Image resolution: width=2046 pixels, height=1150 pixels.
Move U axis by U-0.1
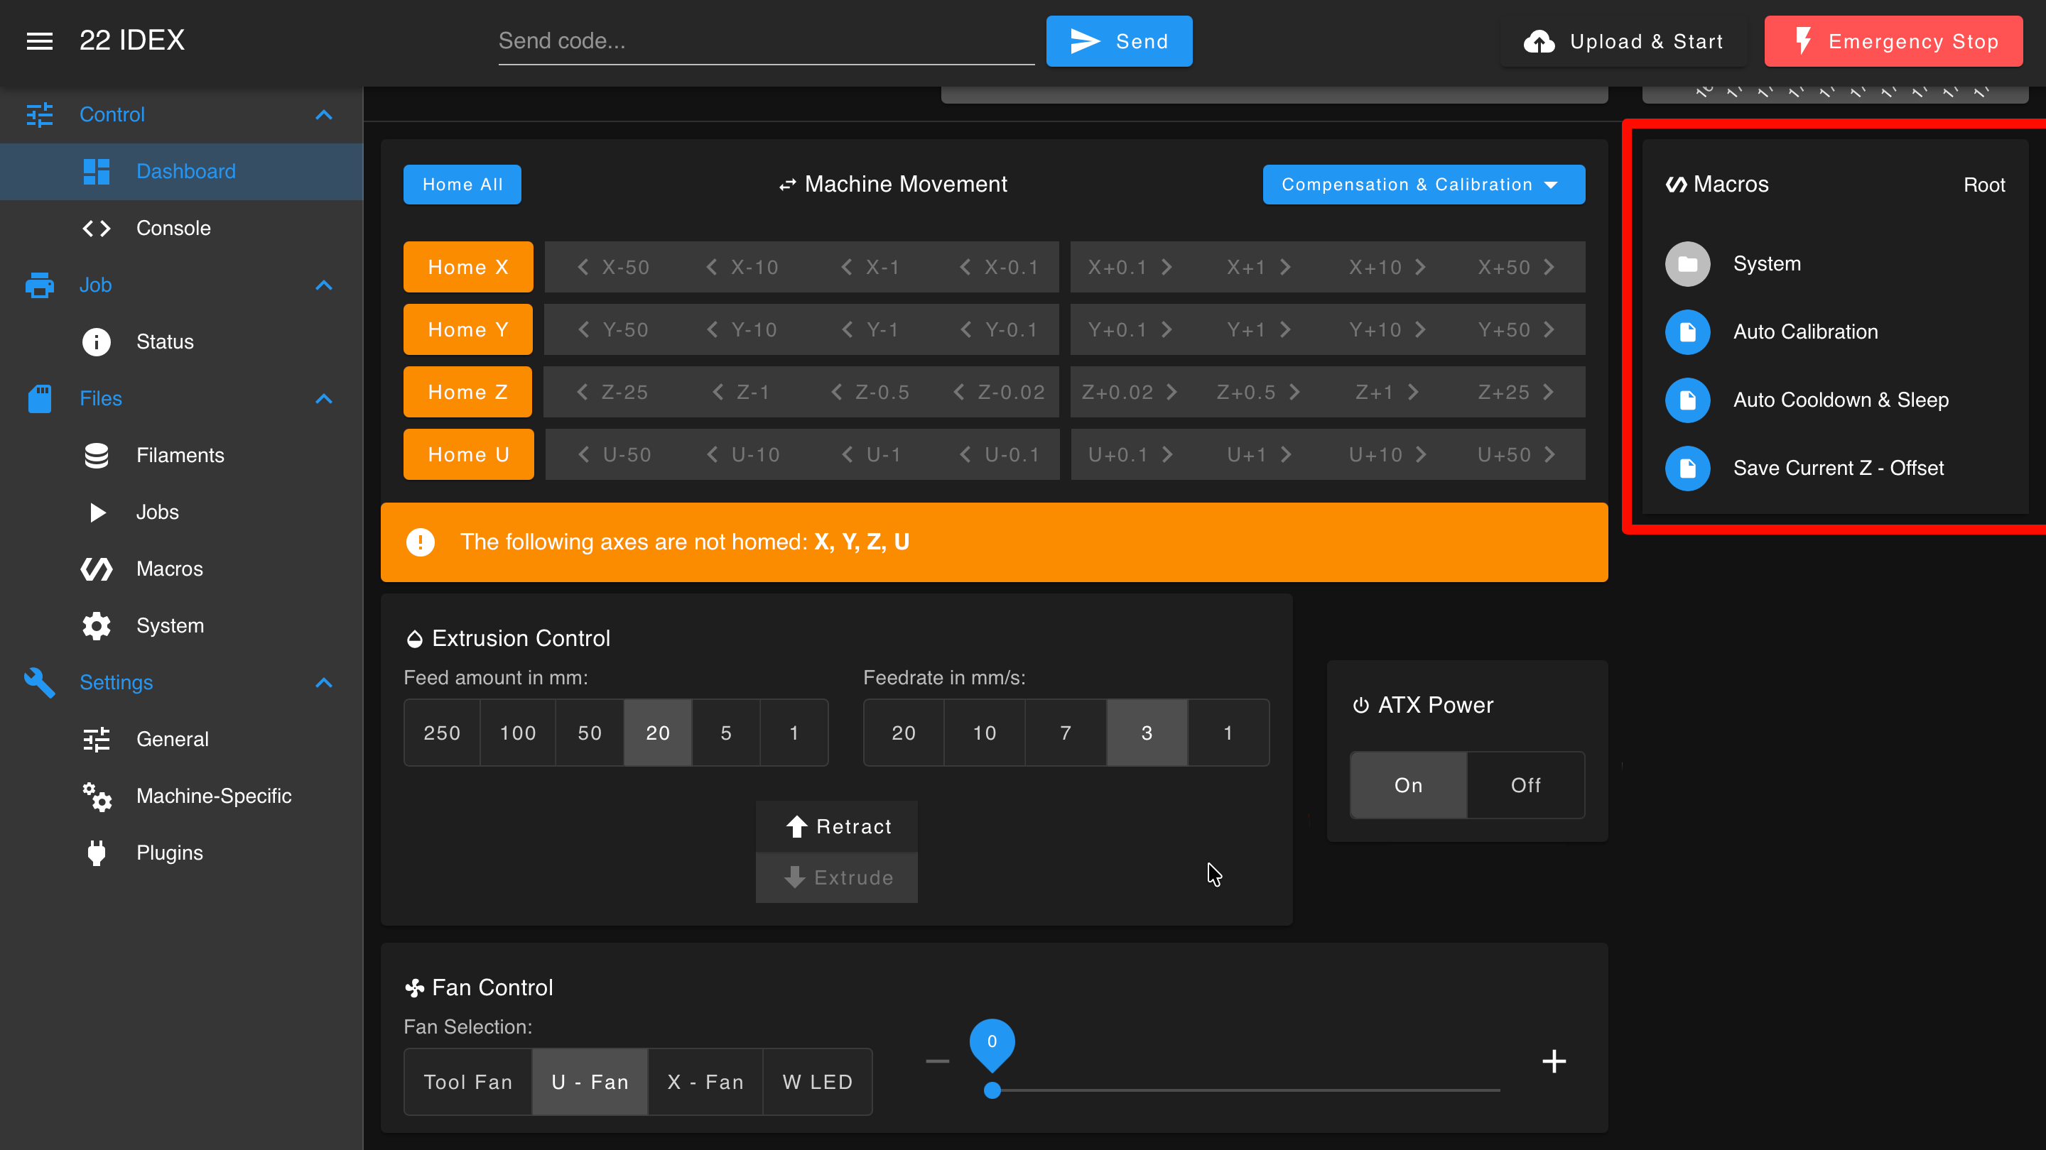click(1000, 455)
